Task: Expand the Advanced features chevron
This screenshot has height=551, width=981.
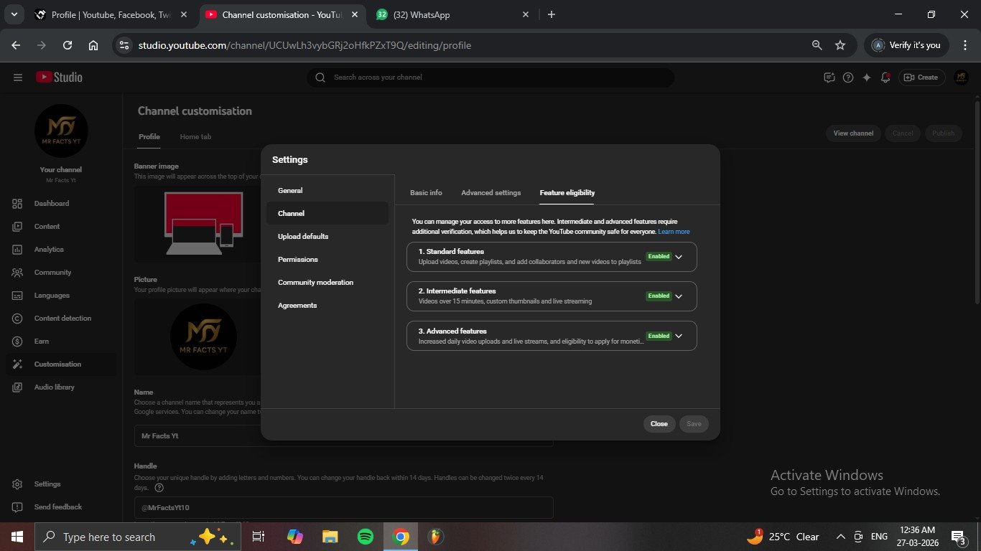Action: point(679,336)
